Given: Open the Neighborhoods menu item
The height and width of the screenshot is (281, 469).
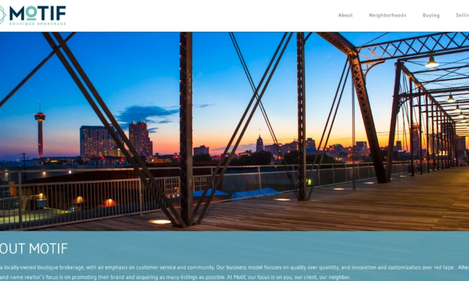Looking at the screenshot, I should pos(388,15).
